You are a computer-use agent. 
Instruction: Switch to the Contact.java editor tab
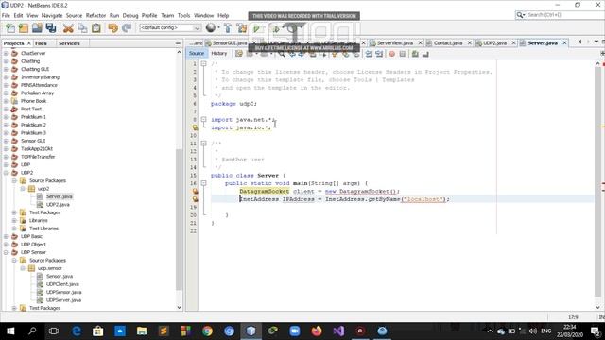[447, 43]
